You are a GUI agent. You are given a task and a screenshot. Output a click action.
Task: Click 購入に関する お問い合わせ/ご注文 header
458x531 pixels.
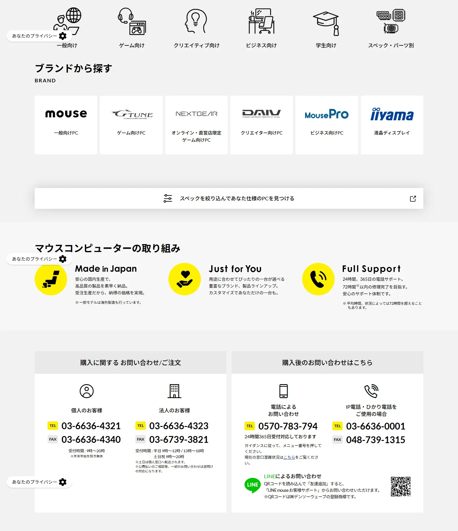[131, 362]
